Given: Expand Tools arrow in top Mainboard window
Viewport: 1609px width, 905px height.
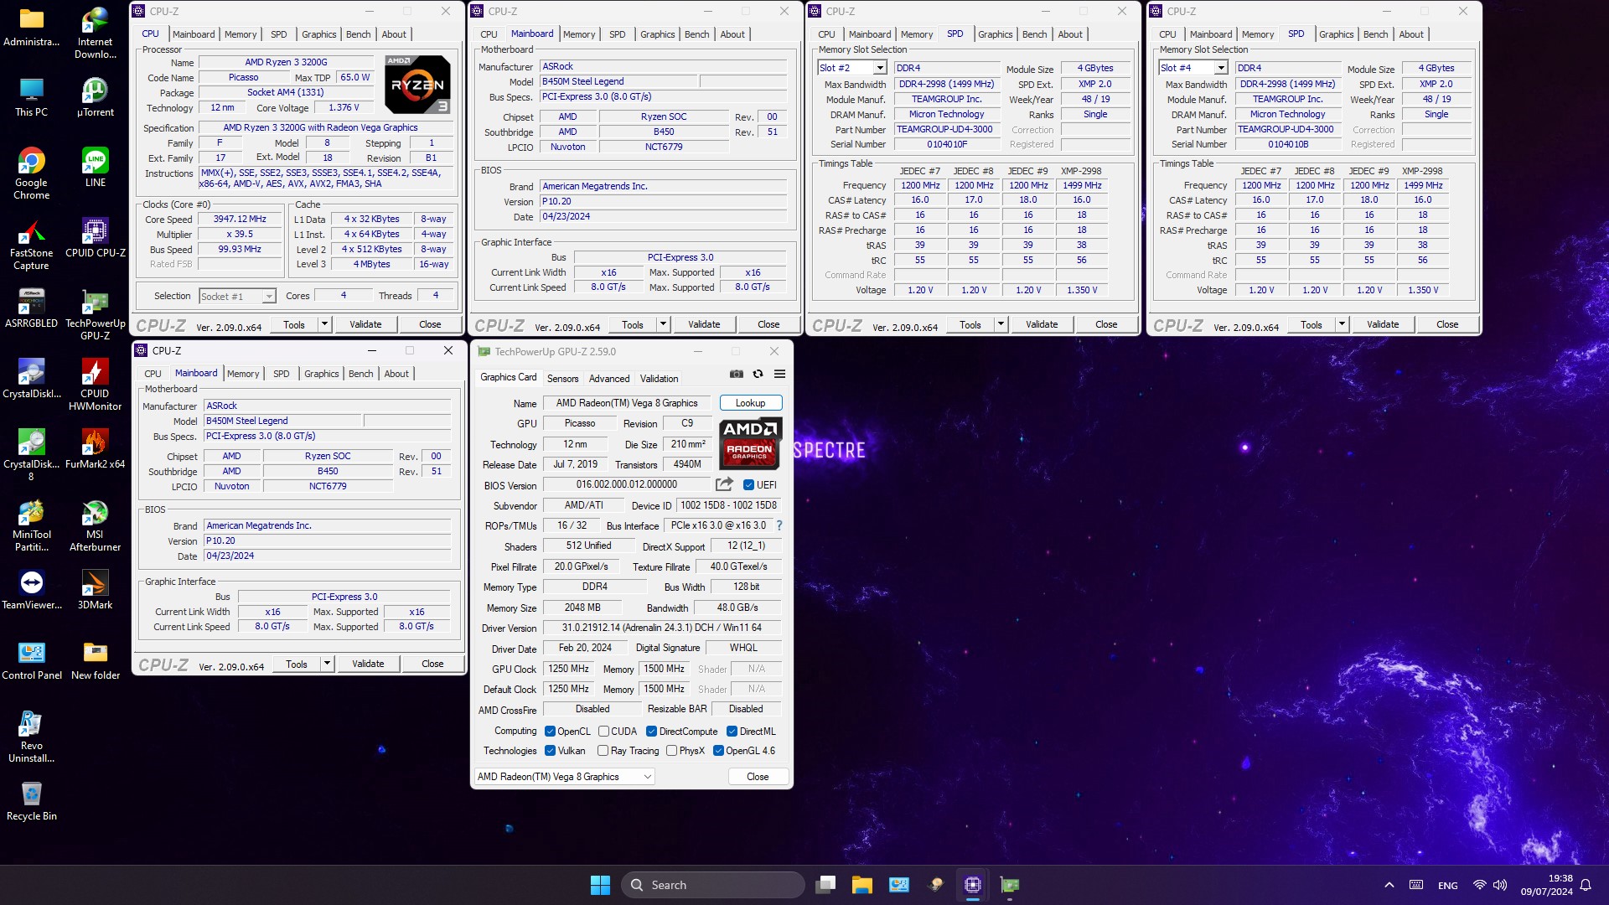Looking at the screenshot, I should (x=664, y=324).
